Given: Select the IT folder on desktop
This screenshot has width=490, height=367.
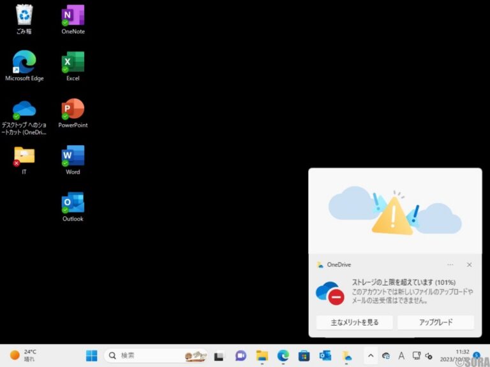Looking at the screenshot, I should (x=24, y=160).
